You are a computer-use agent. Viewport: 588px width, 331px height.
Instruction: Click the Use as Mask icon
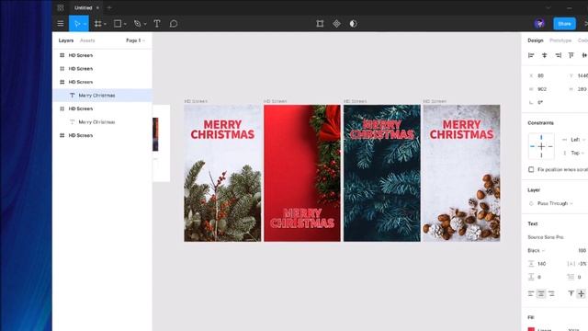tap(353, 24)
